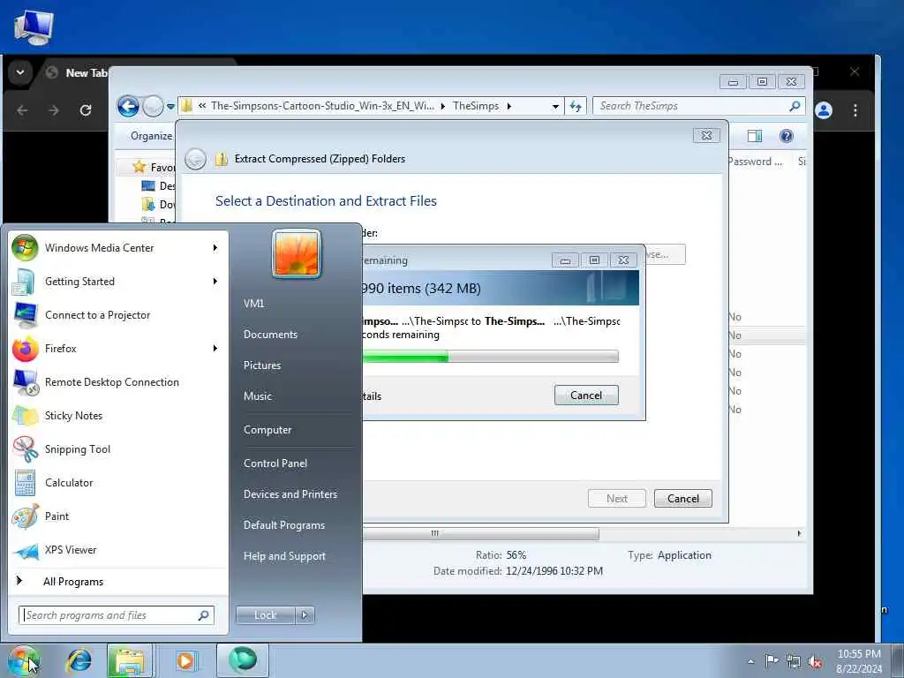This screenshot has height=678, width=904.
Task: Open Windows Media Center from Start menu
Action: click(118, 248)
